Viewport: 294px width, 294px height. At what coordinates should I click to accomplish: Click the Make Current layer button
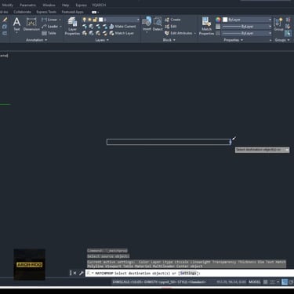122,27
